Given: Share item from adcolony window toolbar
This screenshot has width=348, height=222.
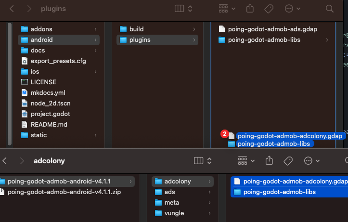Looking at the screenshot, I should 269,160.
